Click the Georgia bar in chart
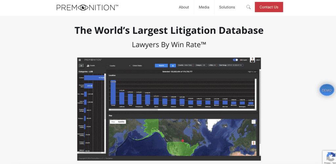 tap(182, 101)
